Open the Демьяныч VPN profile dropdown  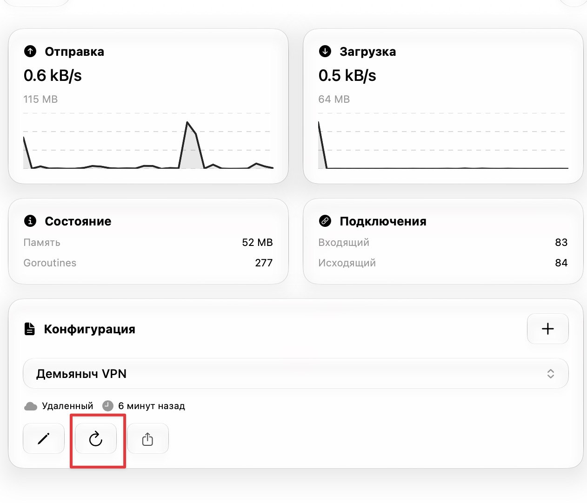[x=296, y=373]
